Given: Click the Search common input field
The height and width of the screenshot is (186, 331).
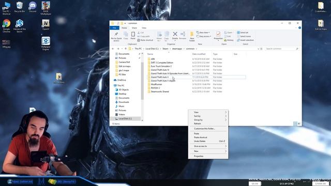Looking at the screenshot, I should [282, 49].
